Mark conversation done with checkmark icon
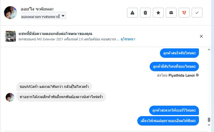The height and width of the screenshot is (132, 214). (x=197, y=13)
